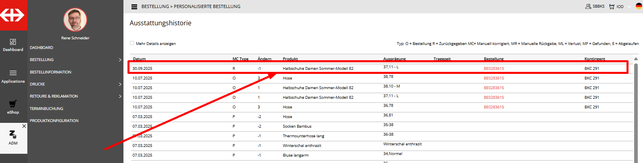Viewport: 643px width, 163px height.
Task: Expand the DRUCKE submenu arrow
Action: click(x=120, y=84)
